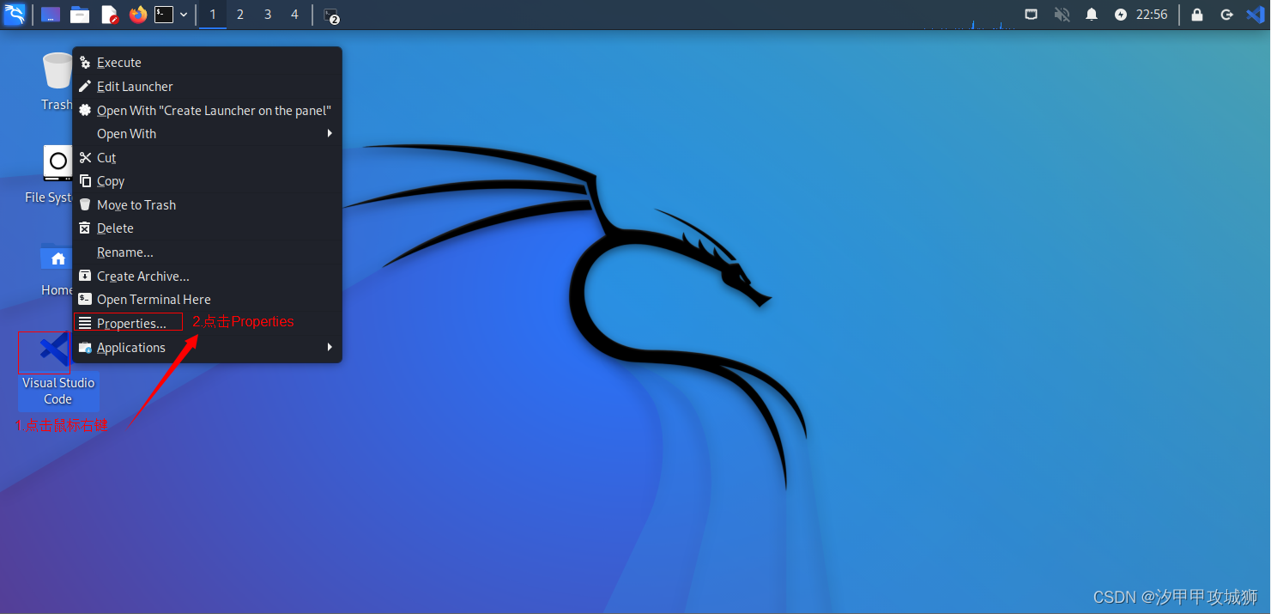The width and height of the screenshot is (1271, 614).
Task: Click the wired network connection icon
Action: 1032,14
